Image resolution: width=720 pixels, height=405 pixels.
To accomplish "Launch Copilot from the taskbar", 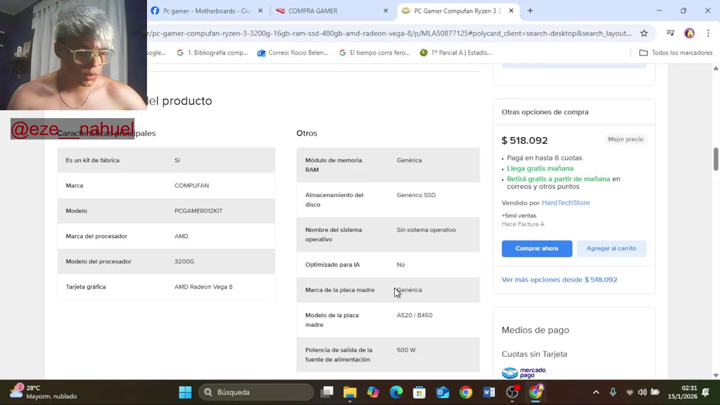I will (x=373, y=392).
